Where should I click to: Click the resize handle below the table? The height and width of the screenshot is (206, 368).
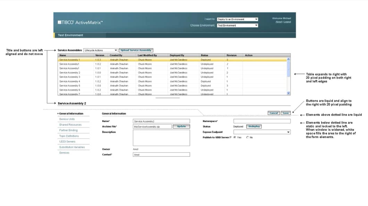(167, 98)
